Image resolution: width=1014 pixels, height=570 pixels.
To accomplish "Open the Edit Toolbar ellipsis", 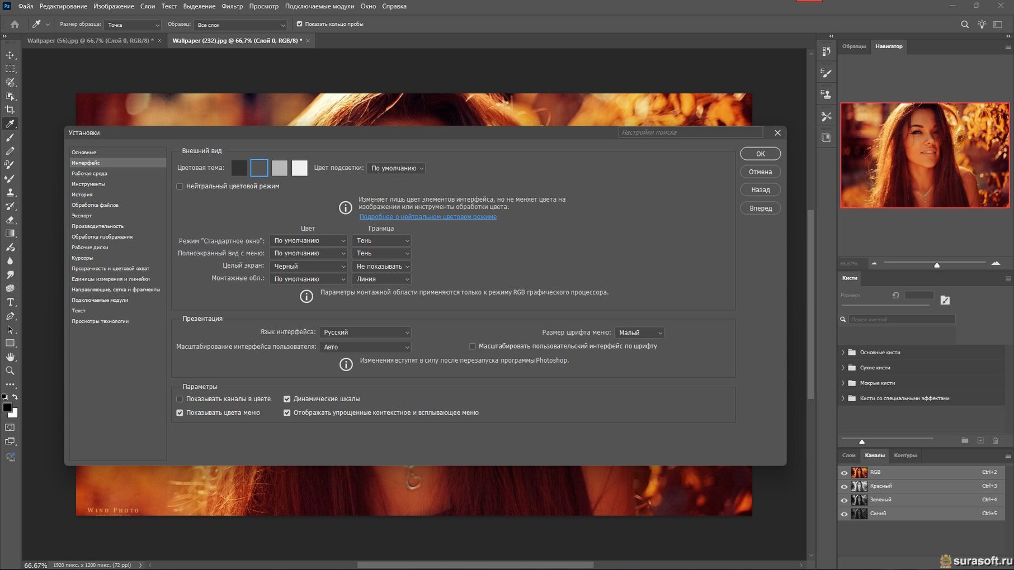I will pyautogui.click(x=10, y=384).
